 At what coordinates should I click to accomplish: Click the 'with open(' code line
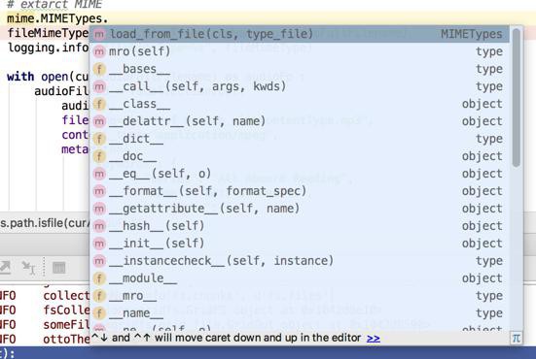coord(48,77)
